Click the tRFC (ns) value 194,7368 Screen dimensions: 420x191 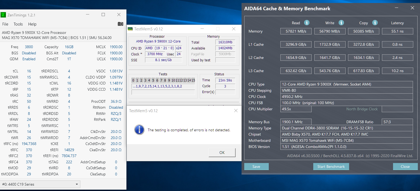(x=29, y=144)
